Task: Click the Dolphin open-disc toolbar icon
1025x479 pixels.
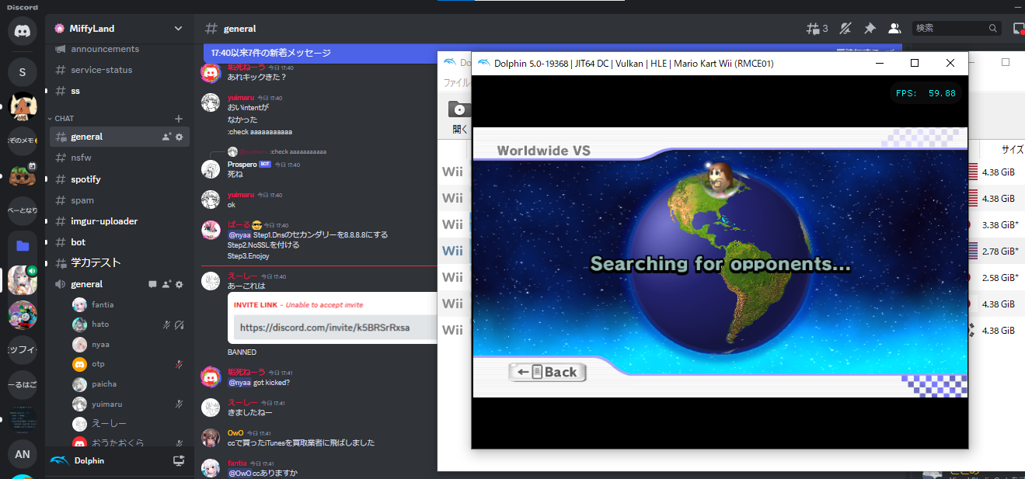Action: click(x=458, y=109)
